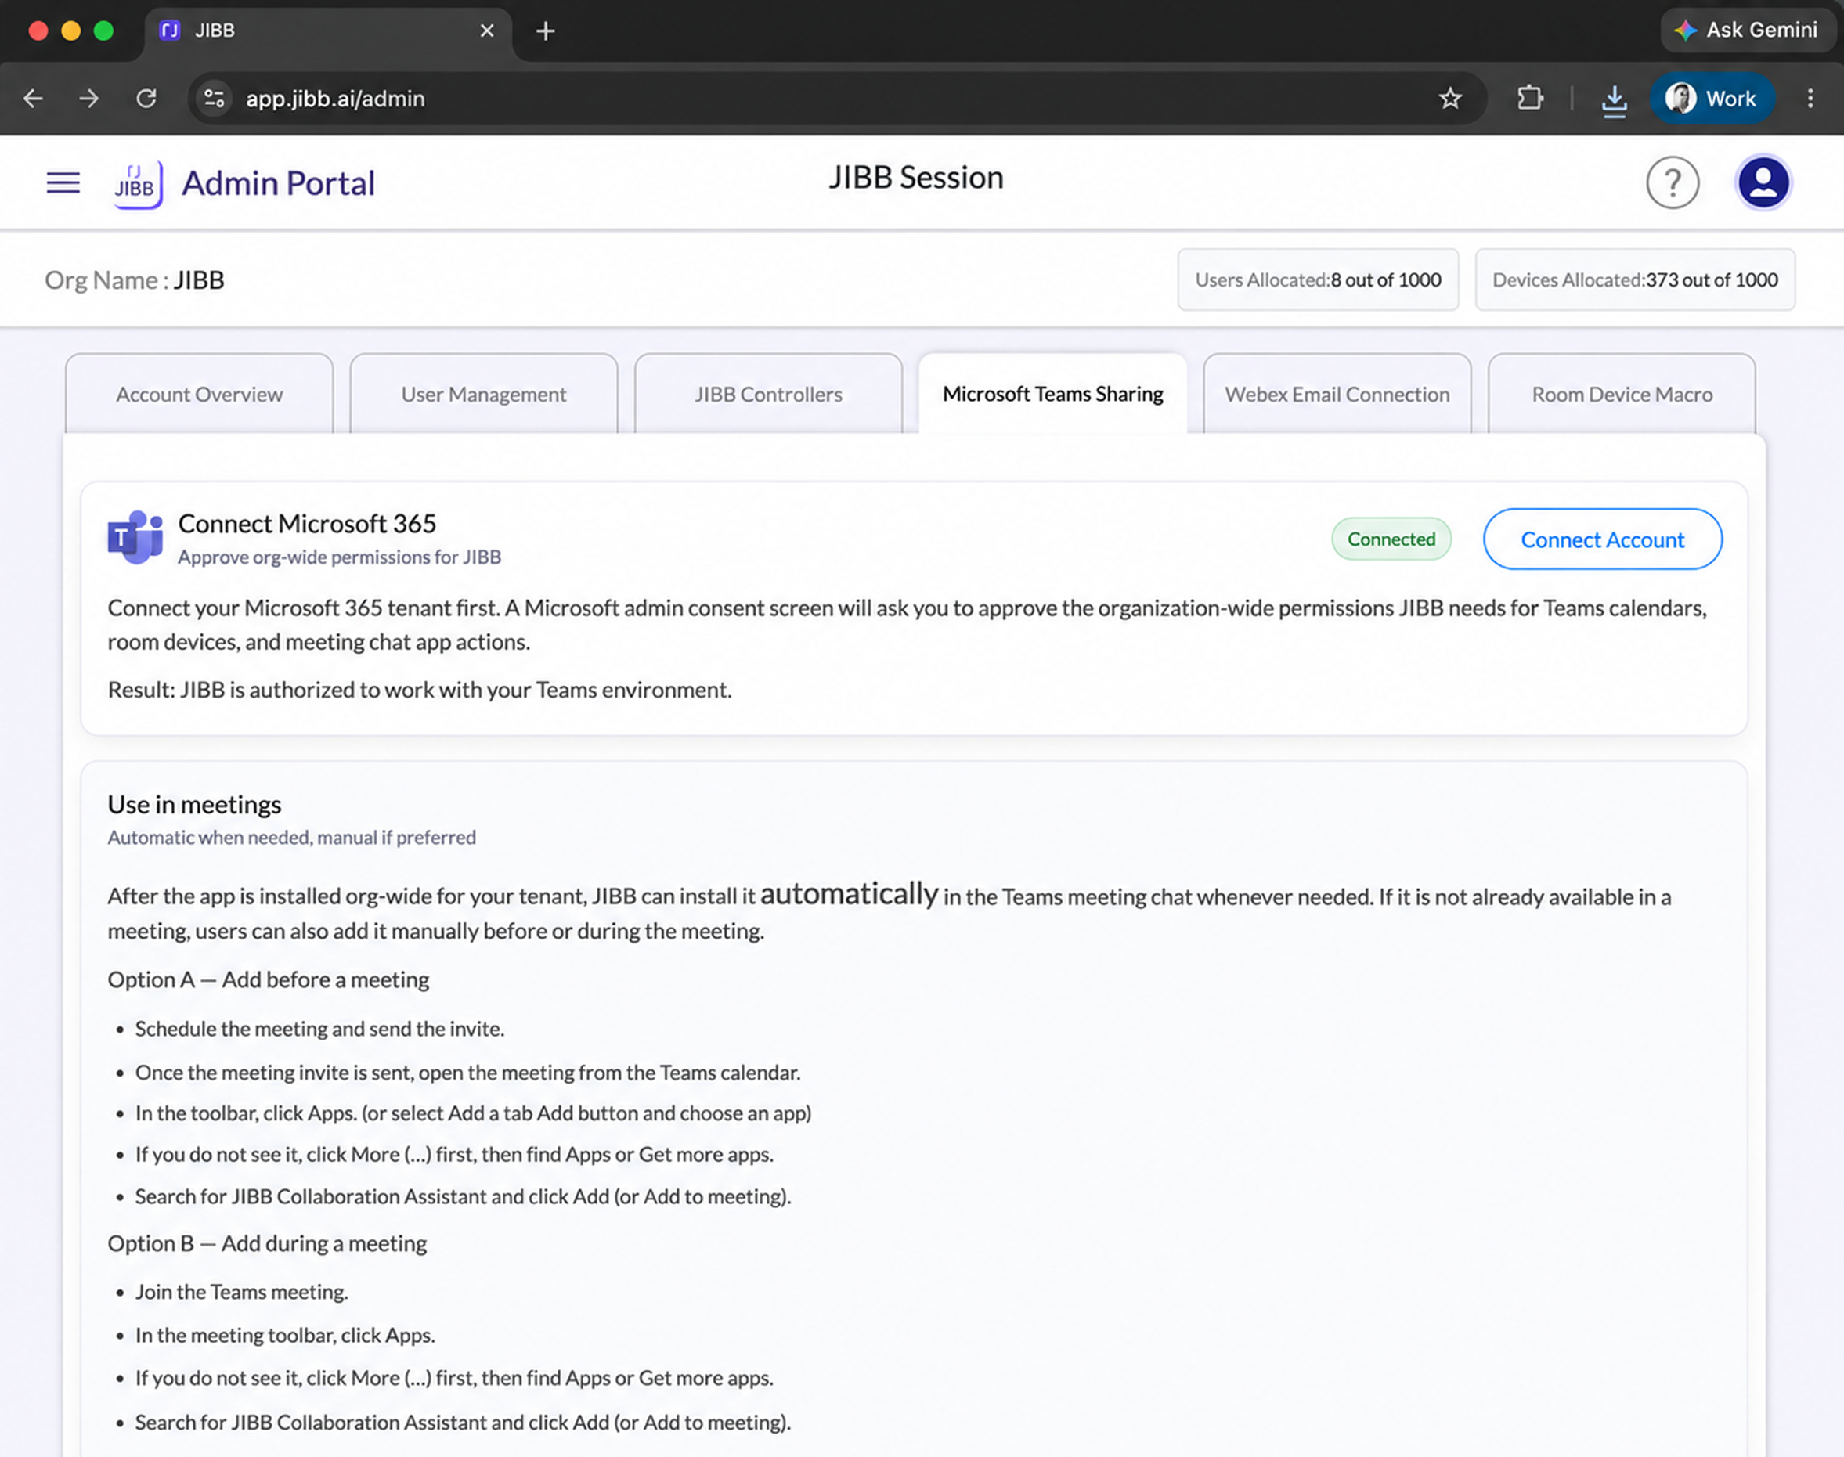Click the JIBB logo in header
The width and height of the screenshot is (1844, 1457).
138,183
